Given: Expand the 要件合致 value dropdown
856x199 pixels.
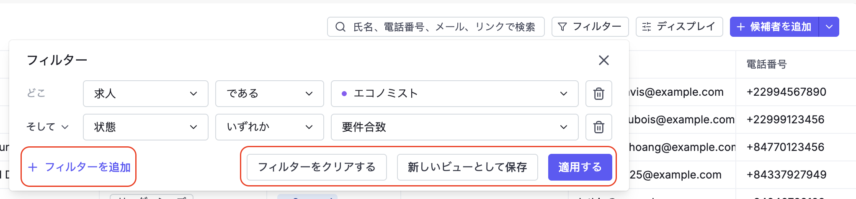Looking at the screenshot, I should [455, 127].
